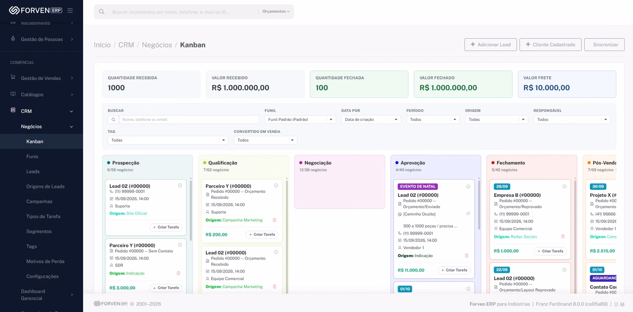The image size is (633, 312).
Task: Click the magnifier icon in the top search bar
Action: [x=102, y=12]
